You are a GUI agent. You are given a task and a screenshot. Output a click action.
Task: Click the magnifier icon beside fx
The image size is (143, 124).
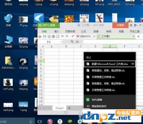(72, 41)
